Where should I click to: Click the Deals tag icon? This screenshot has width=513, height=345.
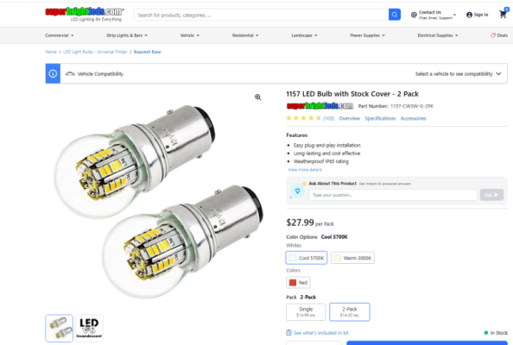(x=493, y=35)
